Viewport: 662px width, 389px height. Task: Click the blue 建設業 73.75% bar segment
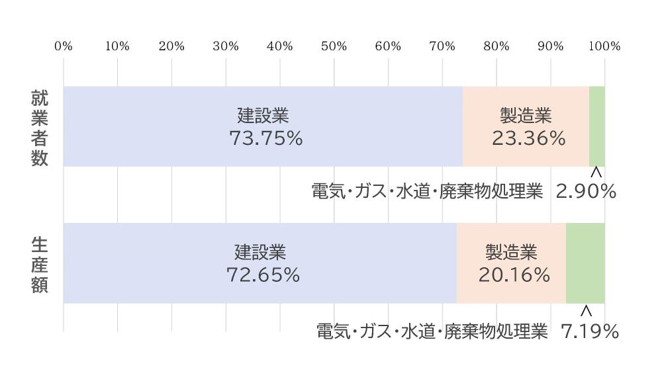pos(263,126)
